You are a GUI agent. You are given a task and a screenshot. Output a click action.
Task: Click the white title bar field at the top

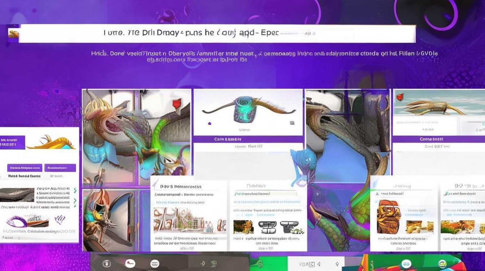[217, 34]
